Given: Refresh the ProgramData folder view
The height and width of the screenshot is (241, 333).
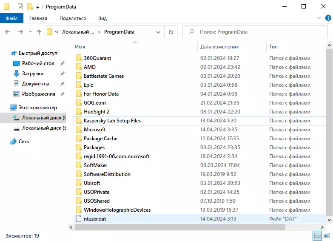Looking at the screenshot, I should (171, 32).
